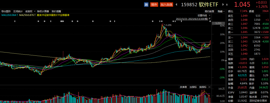Open the 前复权 adjustment dropdown
Image resolution: width=270 pixels, height=103 pixels.
coord(30,11)
